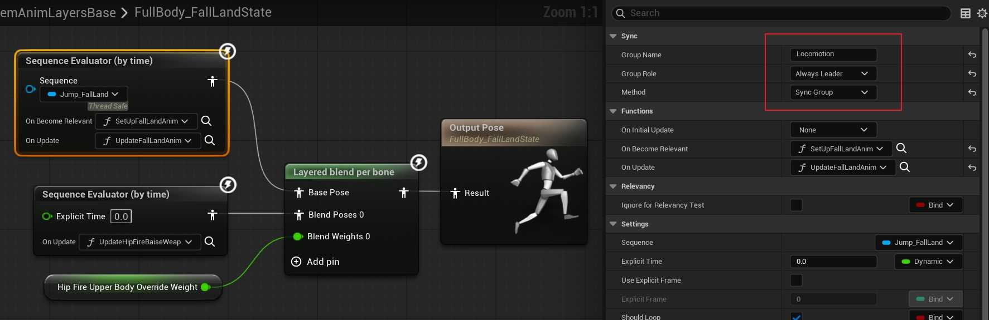Browse to On Update function in details
The image size is (989, 320).
(905, 167)
